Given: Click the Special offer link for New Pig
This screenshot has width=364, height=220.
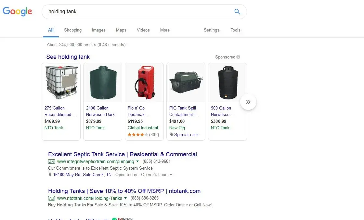Looking at the screenshot, I should pyautogui.click(x=186, y=135).
